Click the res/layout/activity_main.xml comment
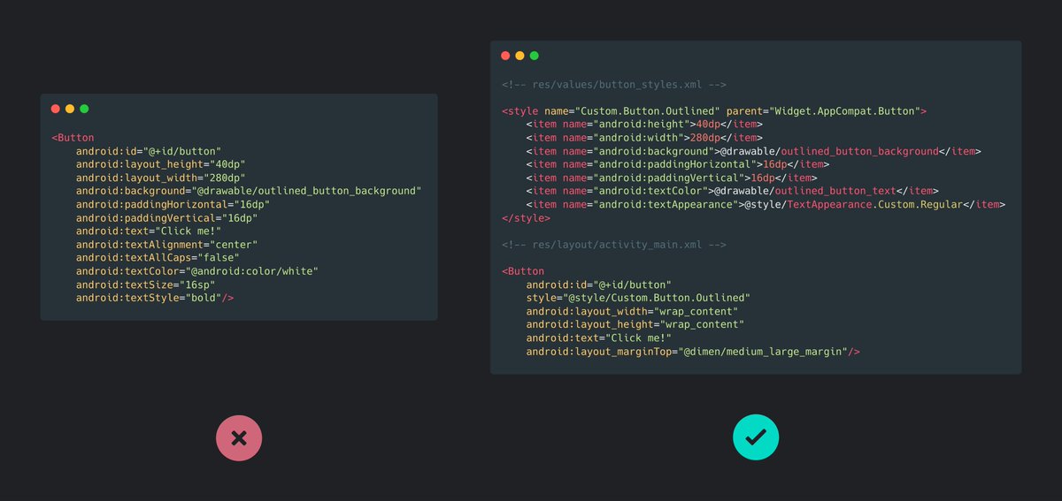 click(614, 245)
